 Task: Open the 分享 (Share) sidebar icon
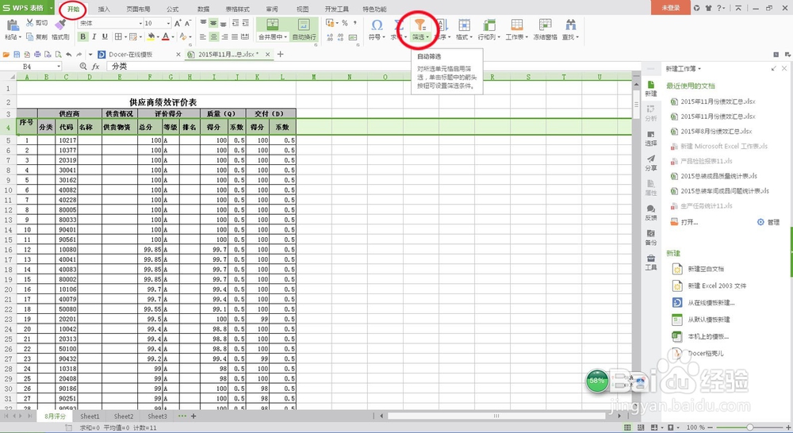(651, 163)
